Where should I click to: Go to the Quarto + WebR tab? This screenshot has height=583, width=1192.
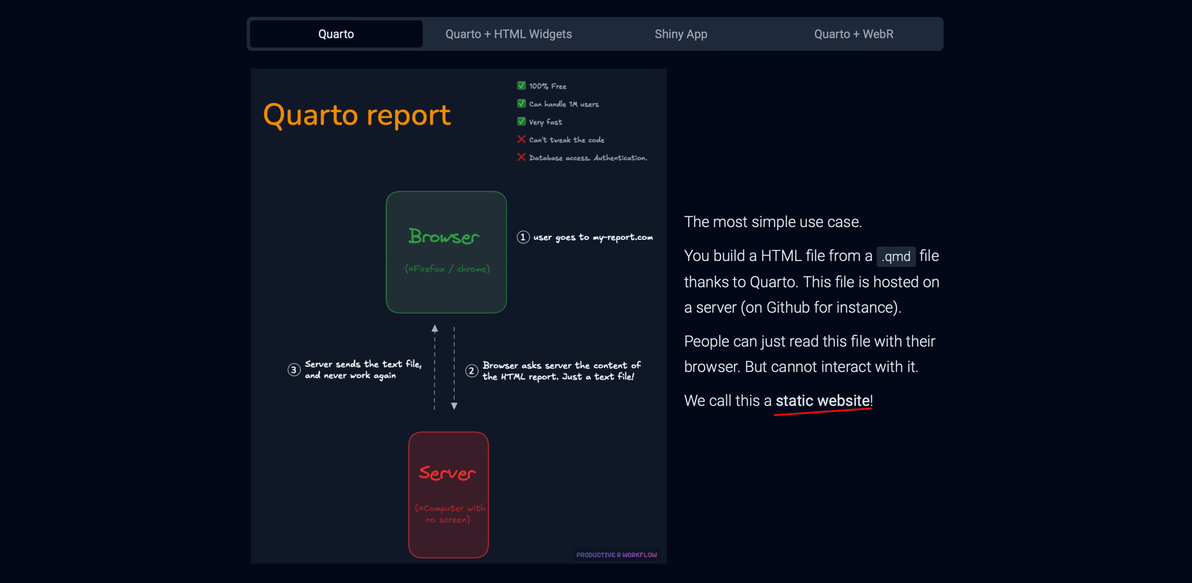pyautogui.click(x=853, y=34)
